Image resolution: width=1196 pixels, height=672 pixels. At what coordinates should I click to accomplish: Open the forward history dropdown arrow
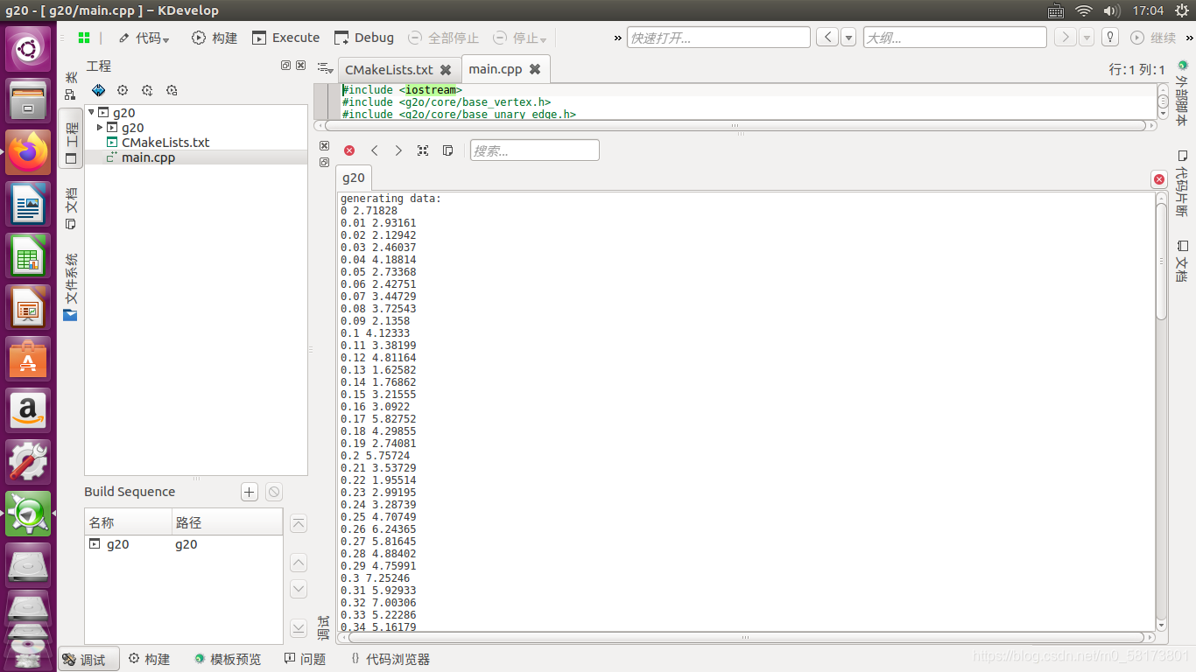(1087, 38)
